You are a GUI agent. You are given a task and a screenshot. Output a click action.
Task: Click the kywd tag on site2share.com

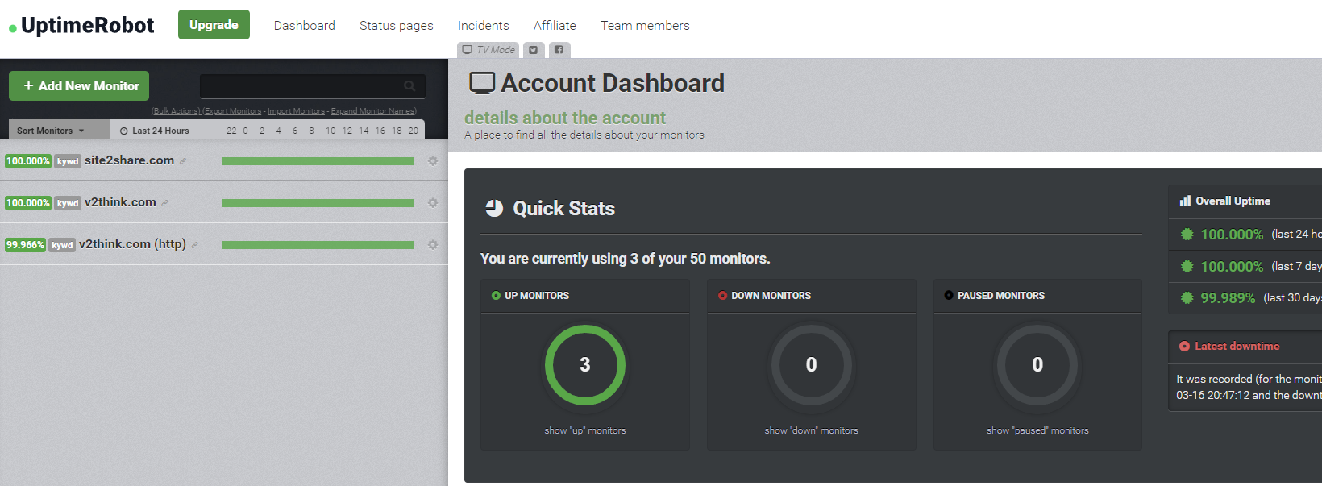pyautogui.click(x=68, y=161)
